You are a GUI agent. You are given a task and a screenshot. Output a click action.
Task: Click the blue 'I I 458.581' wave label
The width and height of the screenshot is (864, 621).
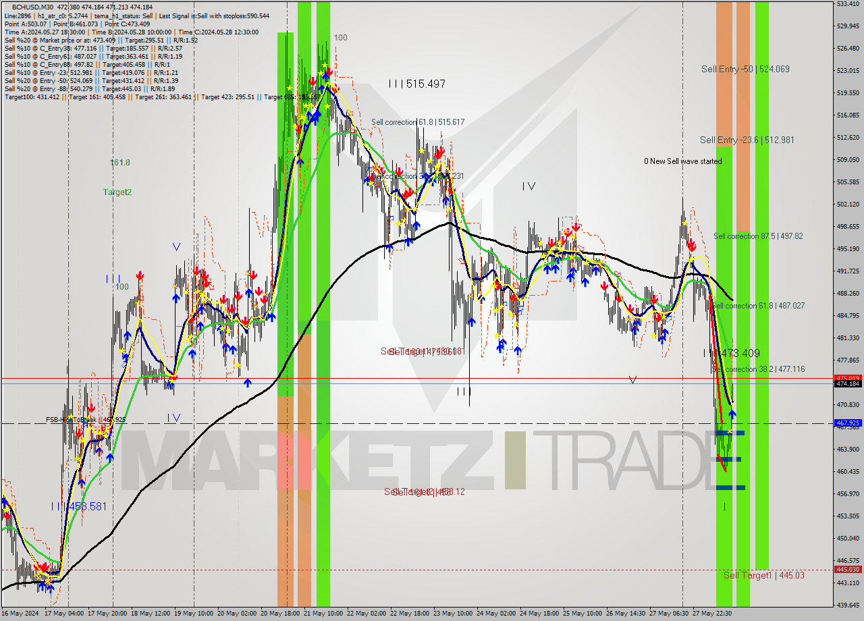point(79,506)
